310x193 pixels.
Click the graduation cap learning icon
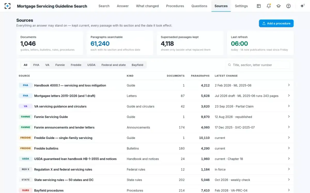click(x=278, y=6)
